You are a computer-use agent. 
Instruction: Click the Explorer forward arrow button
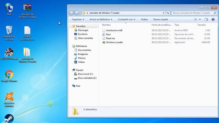(x=77, y=13)
